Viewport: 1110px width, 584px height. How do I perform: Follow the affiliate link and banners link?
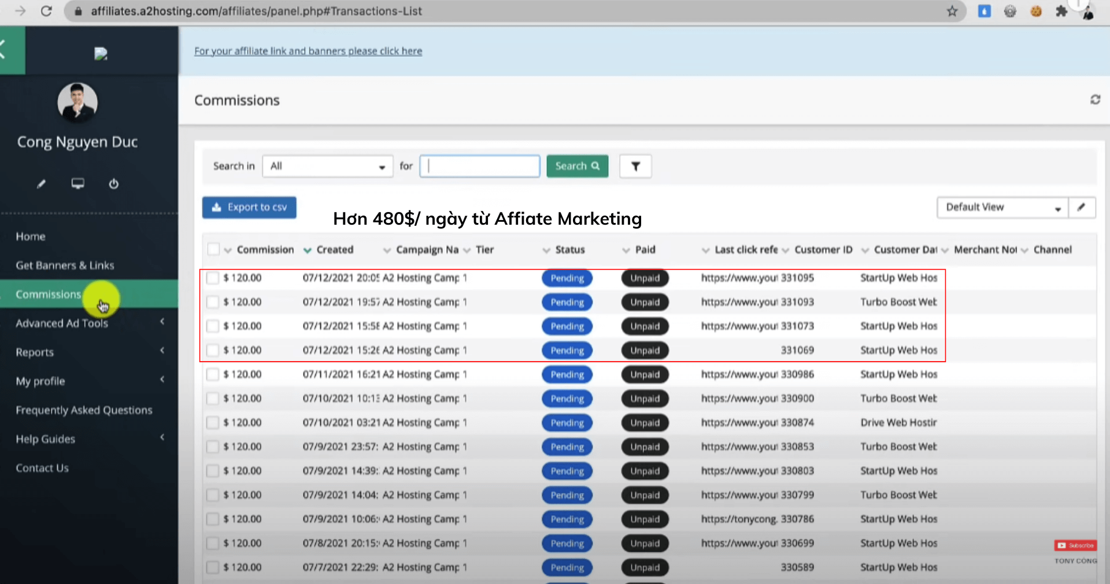coord(308,51)
